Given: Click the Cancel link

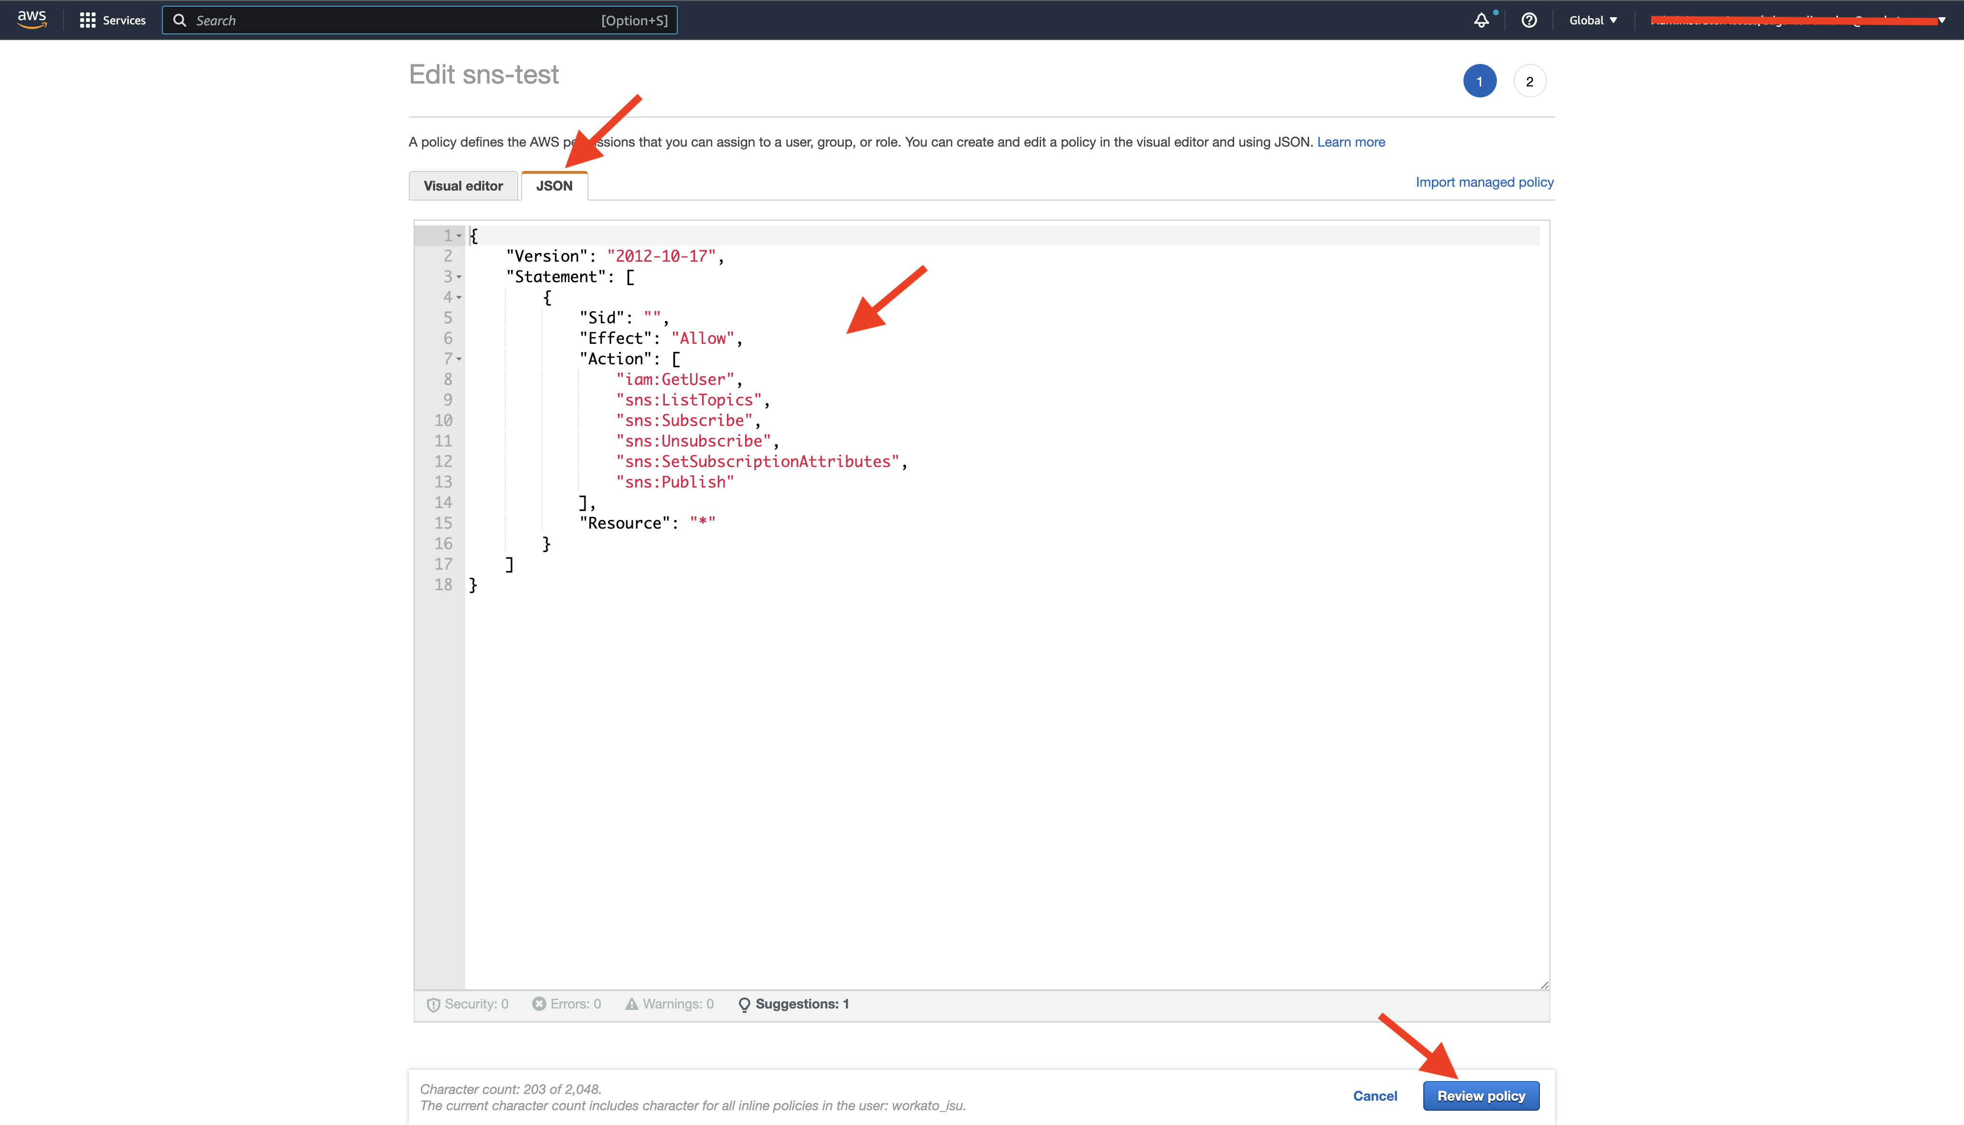Looking at the screenshot, I should pos(1375,1096).
